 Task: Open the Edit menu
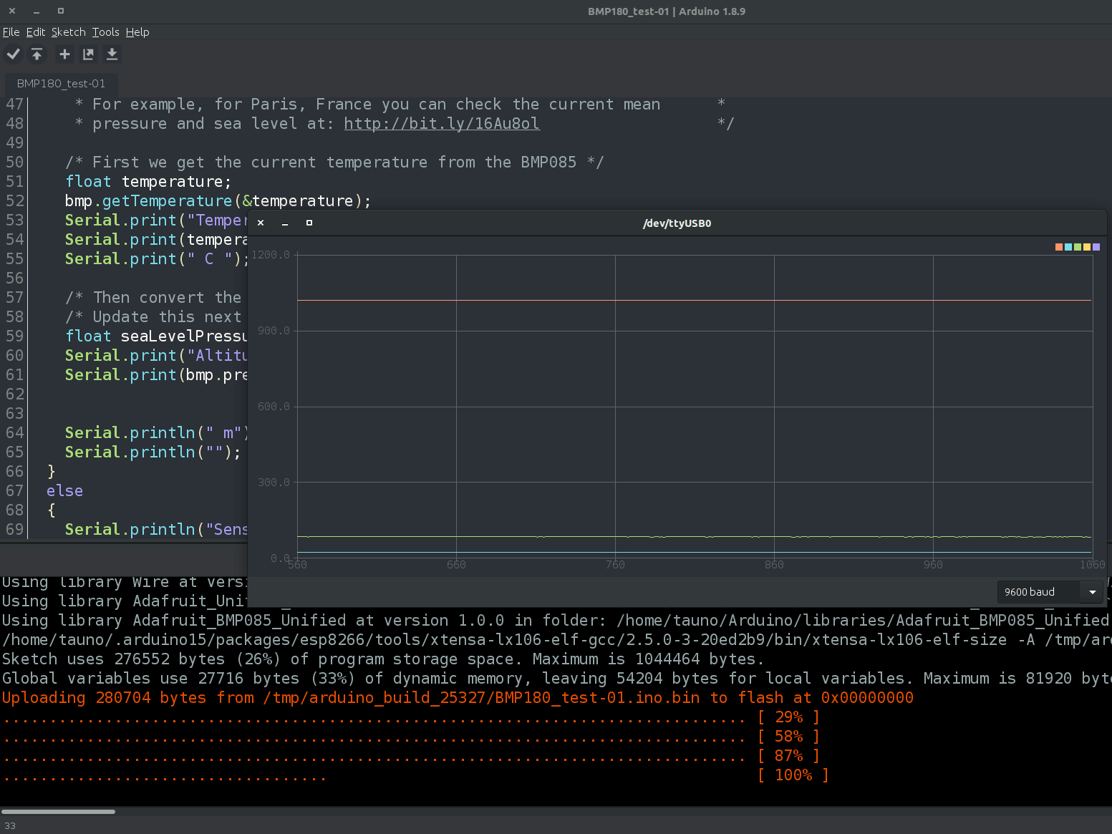(35, 32)
